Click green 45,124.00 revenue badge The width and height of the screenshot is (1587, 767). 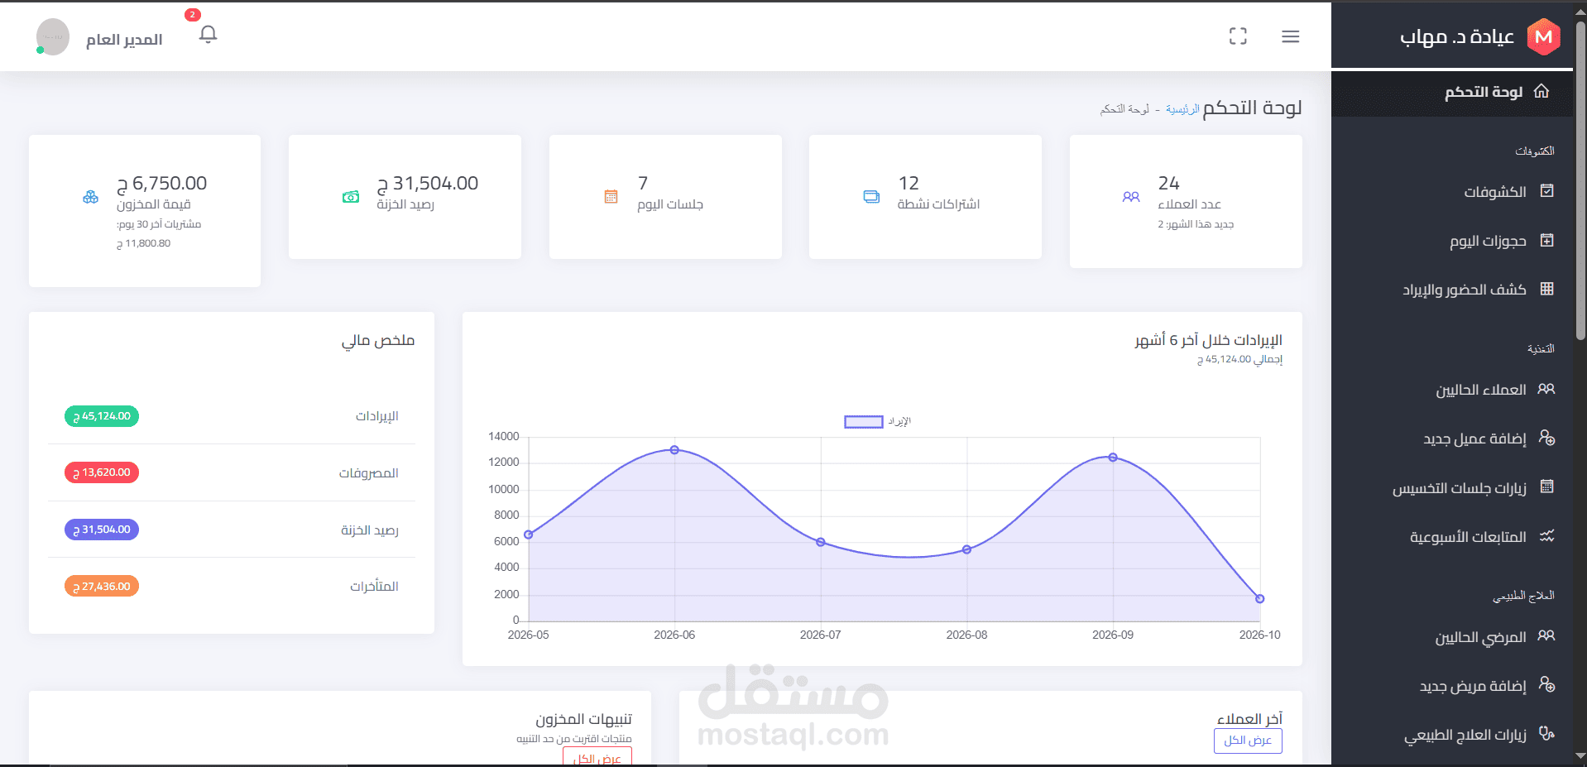click(x=102, y=416)
